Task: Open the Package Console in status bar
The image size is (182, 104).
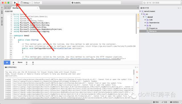Action: 174,102
